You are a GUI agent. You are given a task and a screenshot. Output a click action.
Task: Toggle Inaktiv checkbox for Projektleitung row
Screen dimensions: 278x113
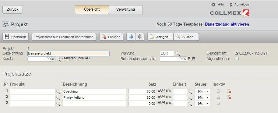[x=218, y=97]
